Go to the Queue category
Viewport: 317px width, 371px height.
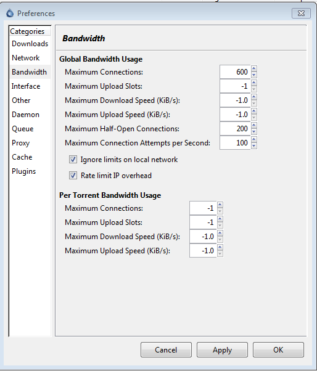coord(22,129)
